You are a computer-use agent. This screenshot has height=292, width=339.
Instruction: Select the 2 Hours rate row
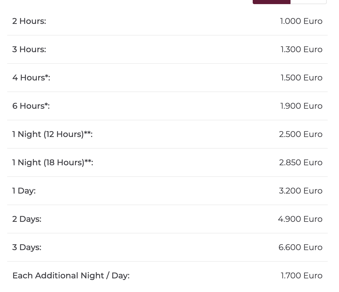tap(167, 21)
